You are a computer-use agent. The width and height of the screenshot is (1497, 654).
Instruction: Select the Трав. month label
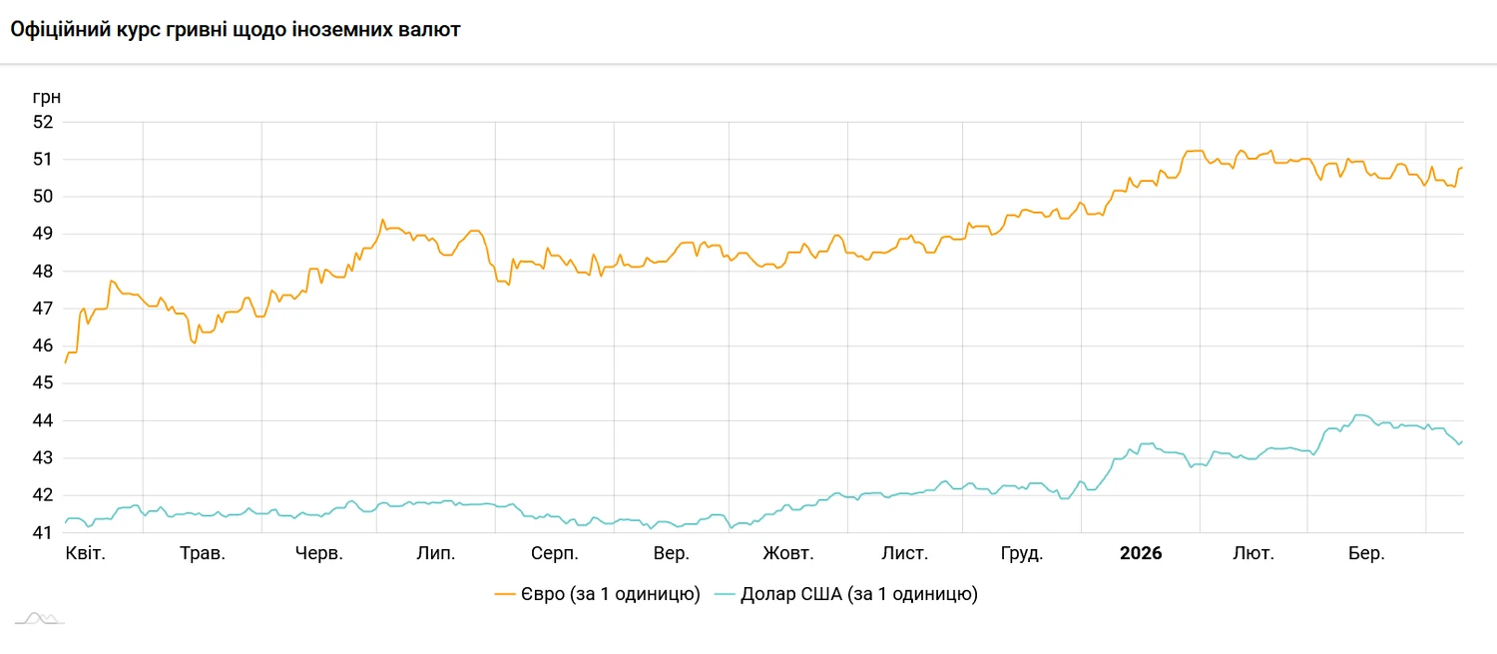coord(203,553)
